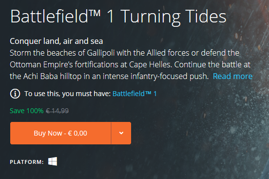269x179 pixels.
Task: Expand the chevron beside Buy Now
Action: click(121, 133)
